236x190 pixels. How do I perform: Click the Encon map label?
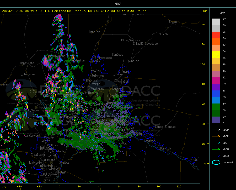pos(173,22)
